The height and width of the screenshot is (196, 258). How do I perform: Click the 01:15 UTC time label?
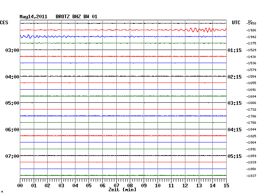tap(234, 50)
